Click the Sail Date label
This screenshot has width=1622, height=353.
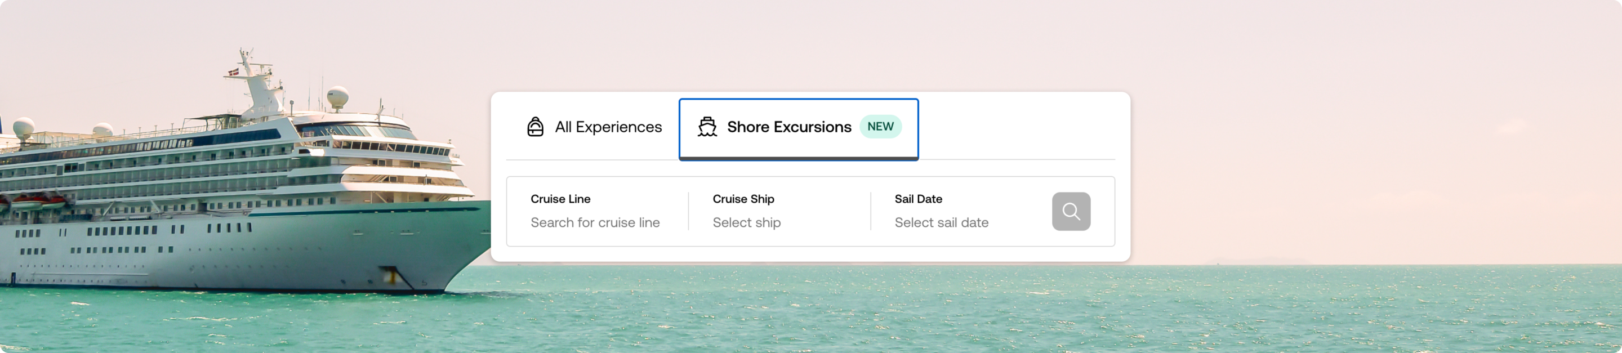[x=918, y=199]
